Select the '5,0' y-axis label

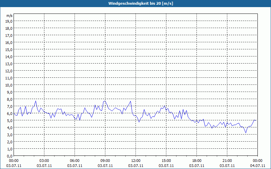[x=10, y=121]
